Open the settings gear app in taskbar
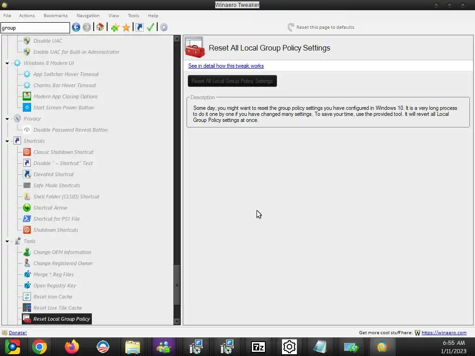This screenshot has height=356, width=475. [289, 347]
